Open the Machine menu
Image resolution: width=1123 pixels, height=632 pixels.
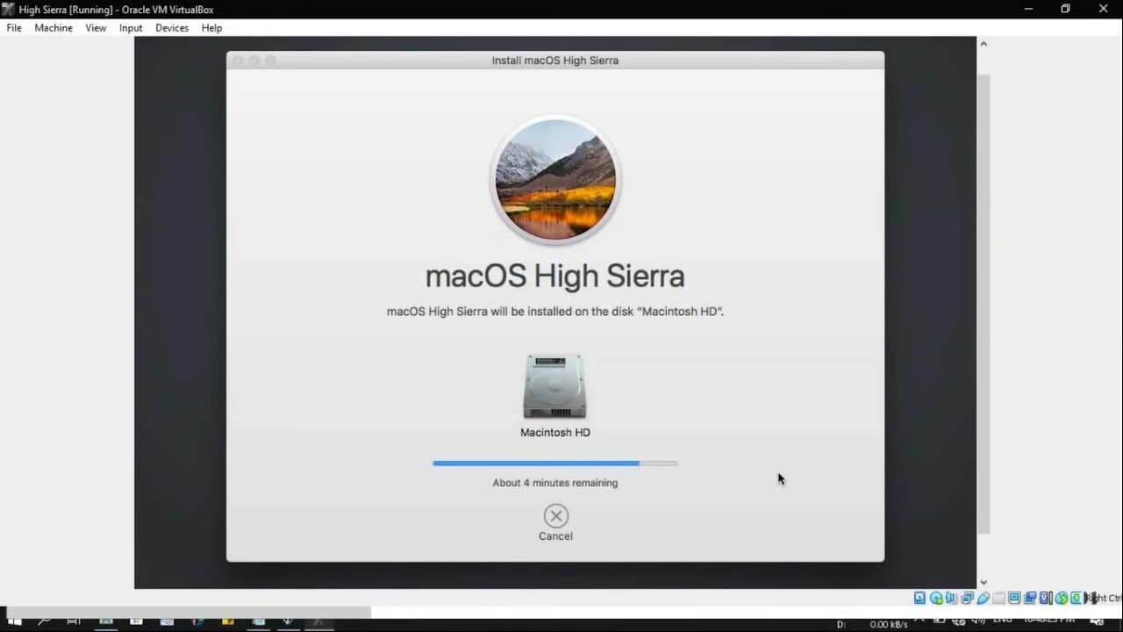click(x=54, y=28)
